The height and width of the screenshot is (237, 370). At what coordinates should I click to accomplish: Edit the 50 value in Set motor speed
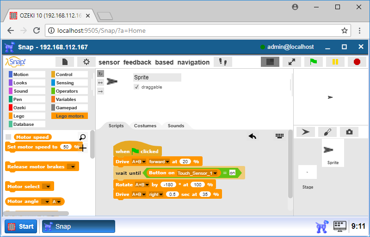point(66,147)
